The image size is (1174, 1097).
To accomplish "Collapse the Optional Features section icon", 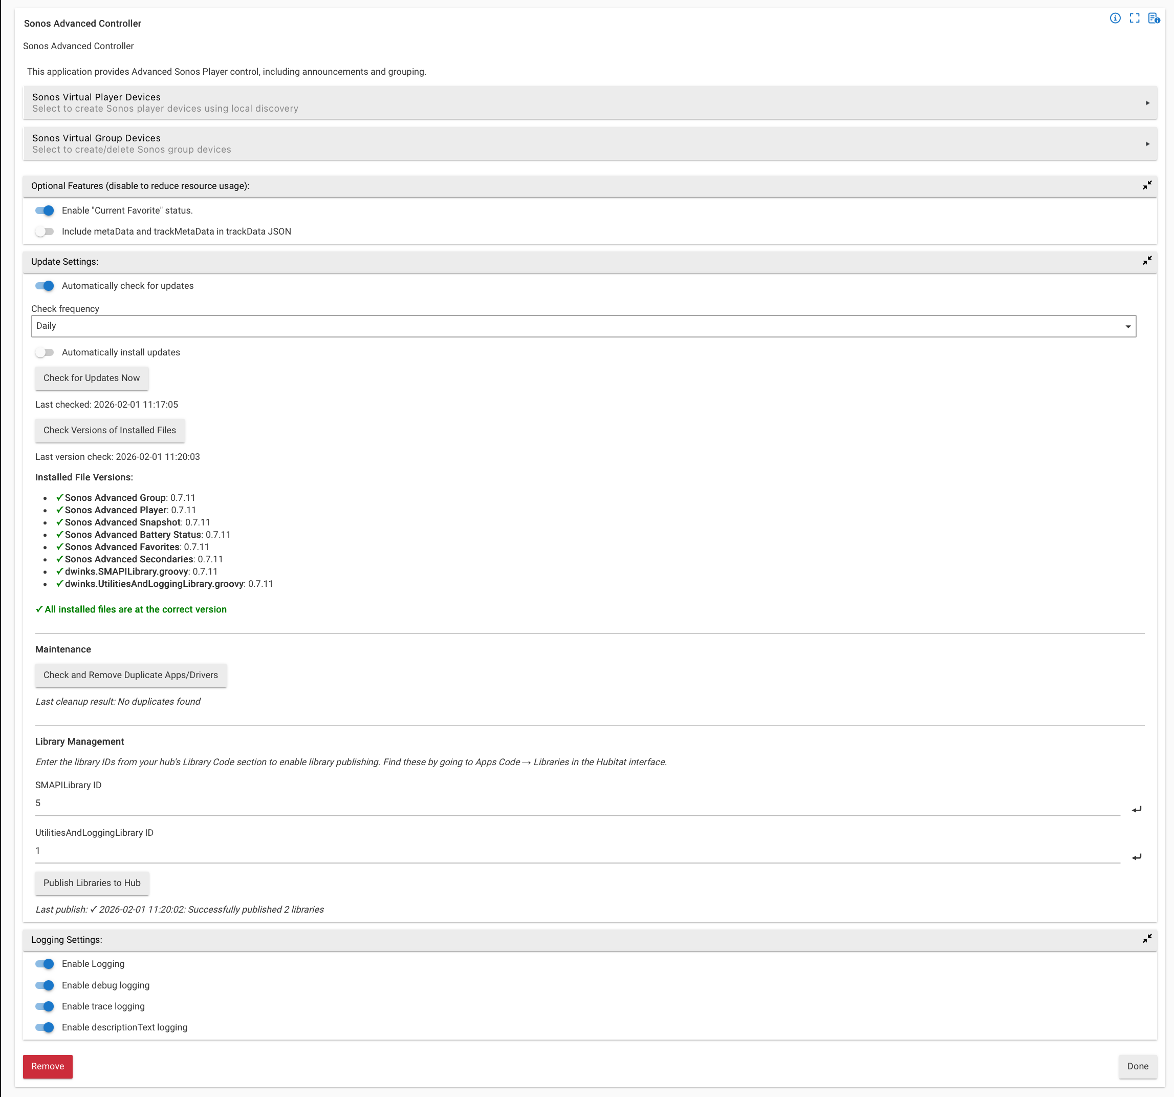I will [1147, 185].
